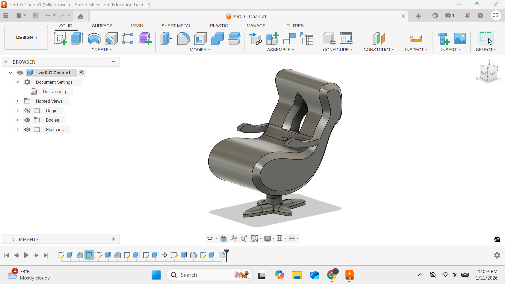Apply the Fillet modify tool
The width and height of the screenshot is (505, 284).
(183, 38)
